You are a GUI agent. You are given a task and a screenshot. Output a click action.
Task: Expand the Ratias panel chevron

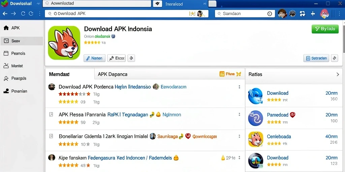338,74
